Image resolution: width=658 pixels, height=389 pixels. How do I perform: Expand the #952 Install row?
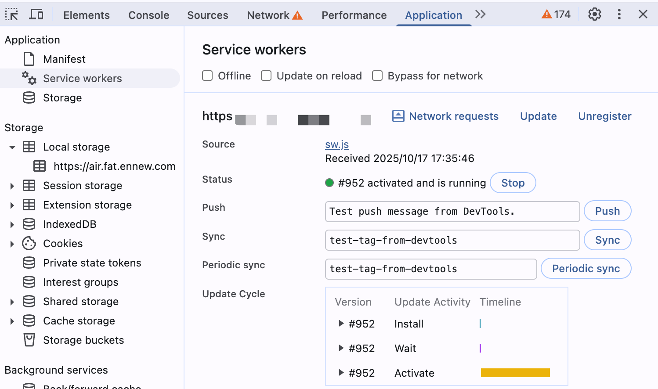(x=341, y=324)
